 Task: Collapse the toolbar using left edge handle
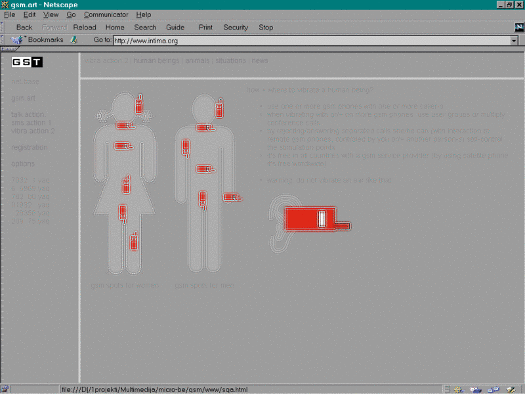(x=3, y=27)
